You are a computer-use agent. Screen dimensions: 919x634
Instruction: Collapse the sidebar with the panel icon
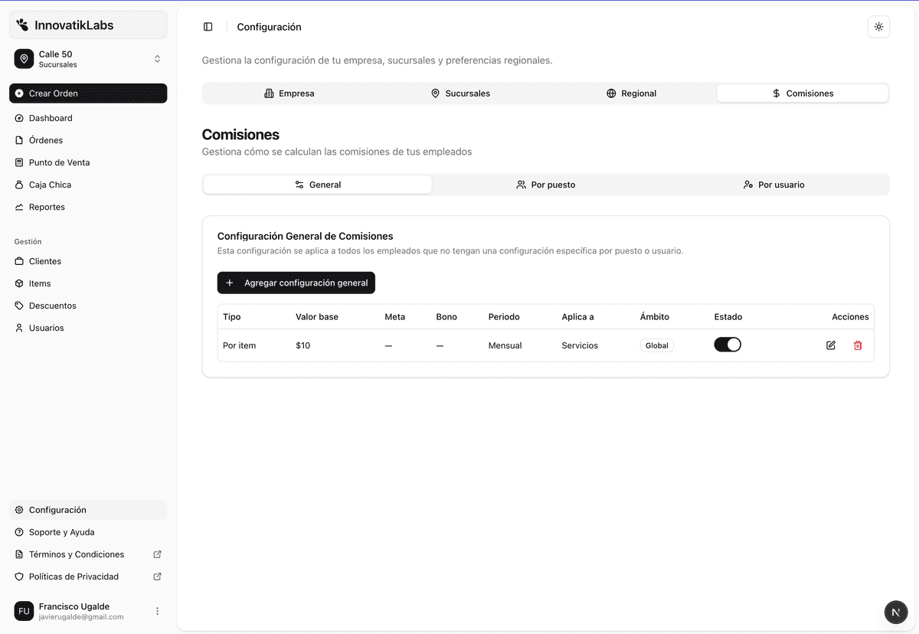point(208,26)
